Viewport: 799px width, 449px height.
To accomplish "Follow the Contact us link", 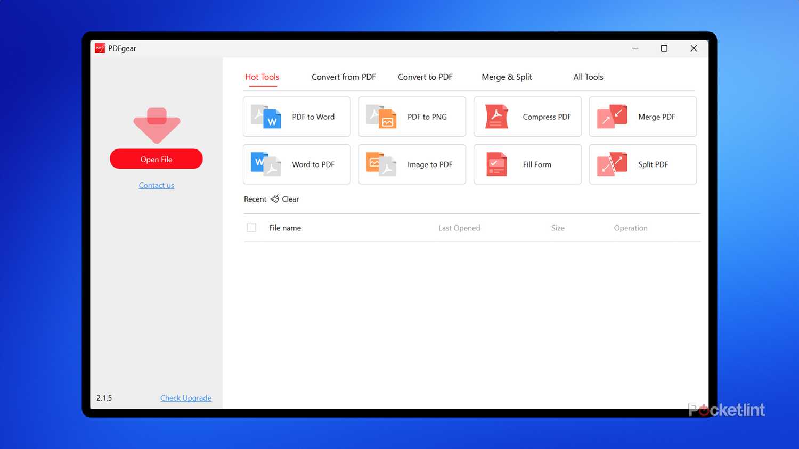I will click(157, 186).
